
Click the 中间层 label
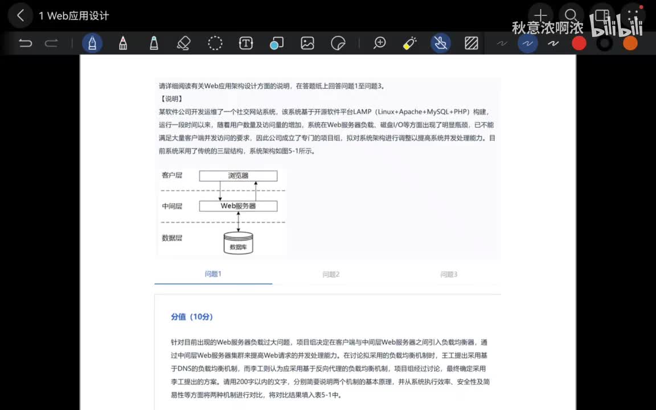pyautogui.click(x=172, y=206)
